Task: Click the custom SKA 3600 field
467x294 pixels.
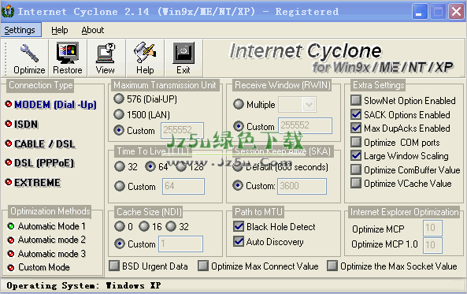Action: (302, 186)
